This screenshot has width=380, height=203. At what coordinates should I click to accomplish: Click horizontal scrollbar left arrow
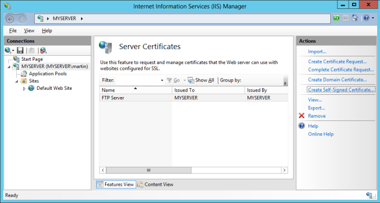coord(103,170)
